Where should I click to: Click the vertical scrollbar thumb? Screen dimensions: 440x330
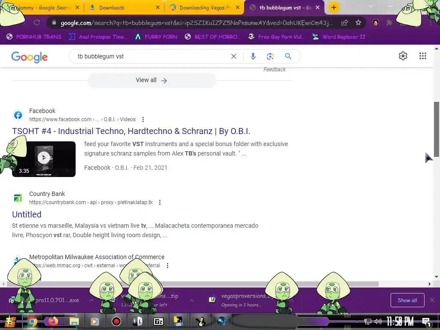(x=437, y=129)
